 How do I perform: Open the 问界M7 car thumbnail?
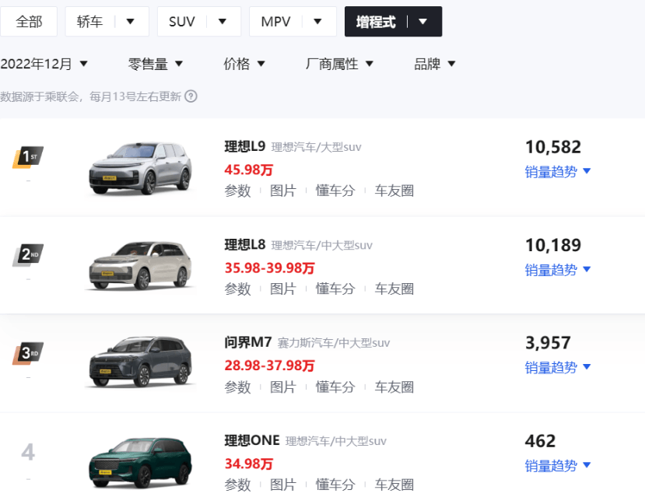(140, 362)
